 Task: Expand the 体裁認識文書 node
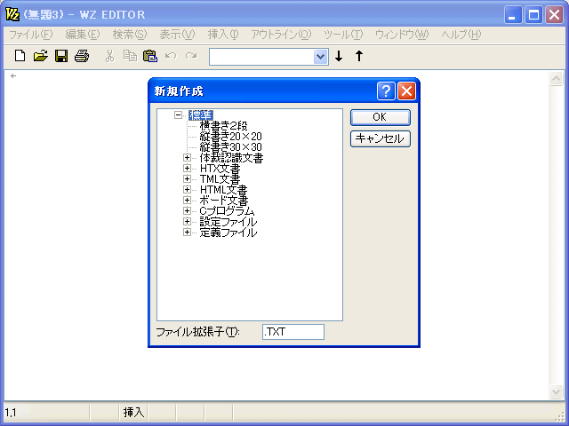pyautogui.click(x=187, y=158)
